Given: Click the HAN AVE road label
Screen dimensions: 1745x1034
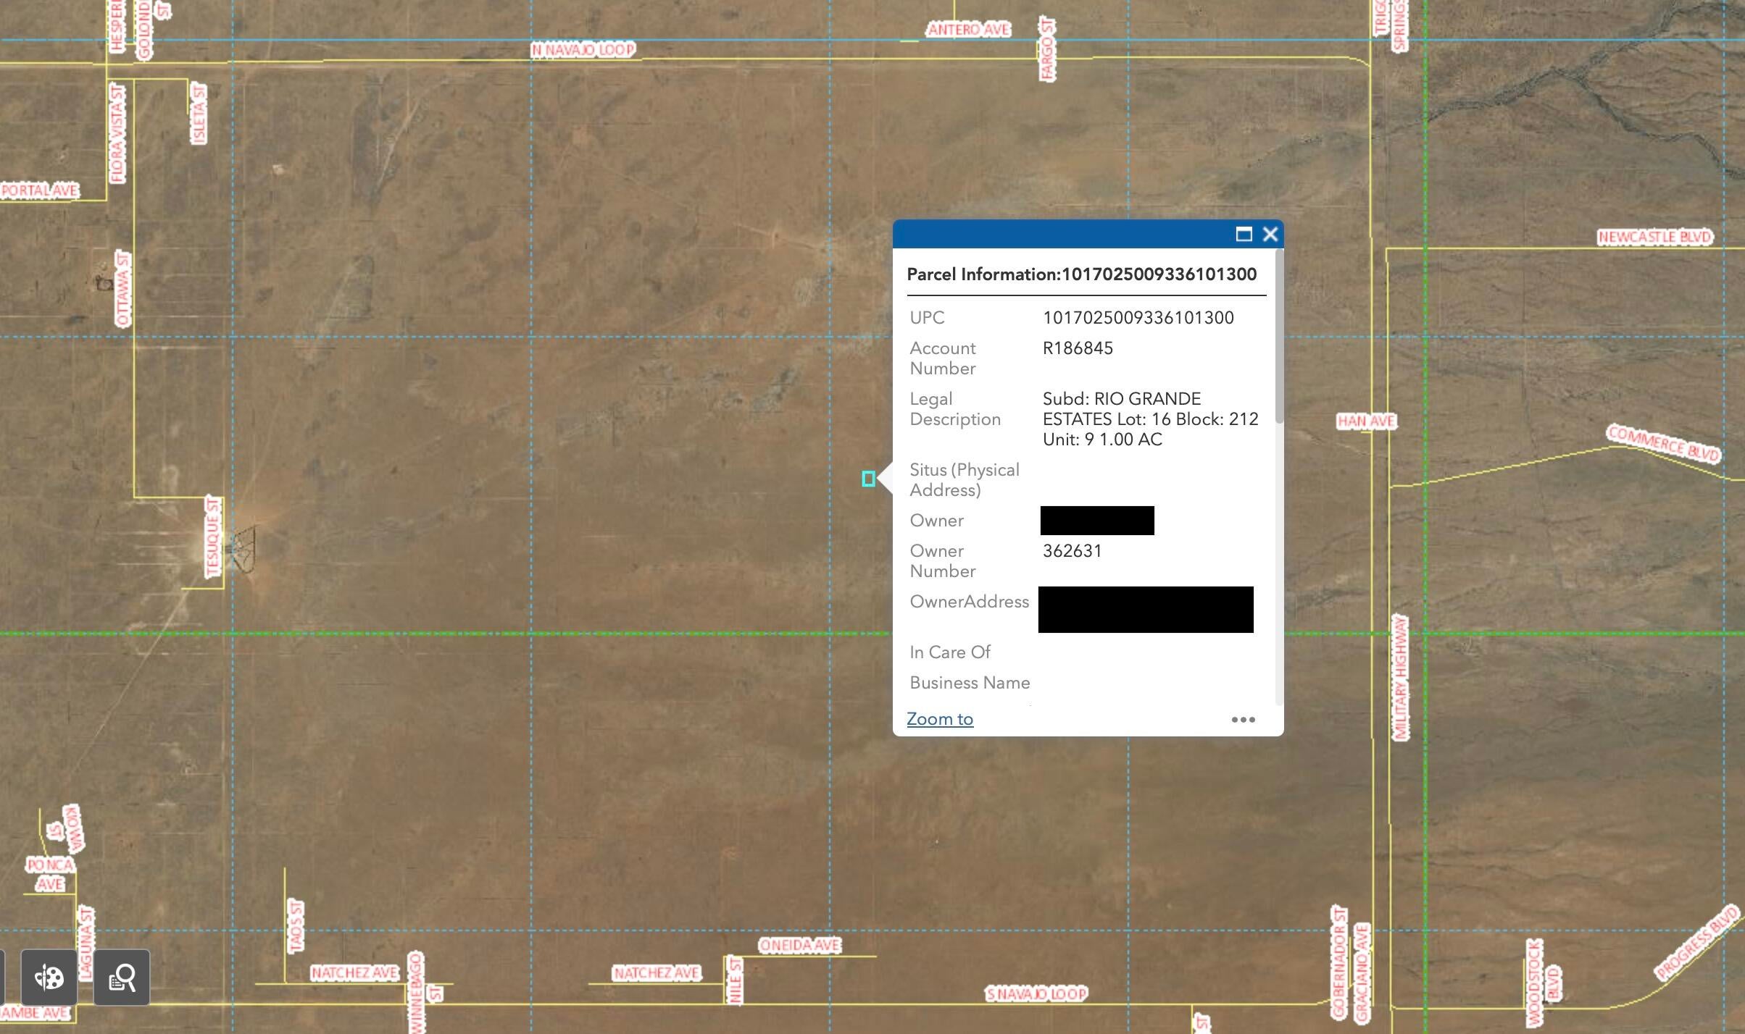Looking at the screenshot, I should tap(1367, 421).
